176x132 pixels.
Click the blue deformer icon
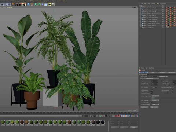click(42, 4)
